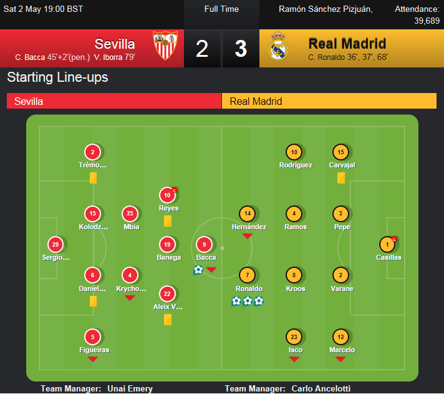Click the first goal ball under Ronaldo

tap(236, 301)
